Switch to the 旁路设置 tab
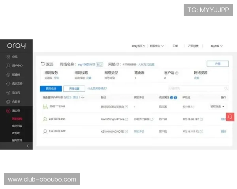The height and width of the screenshot is (189, 237). [x=74, y=89]
